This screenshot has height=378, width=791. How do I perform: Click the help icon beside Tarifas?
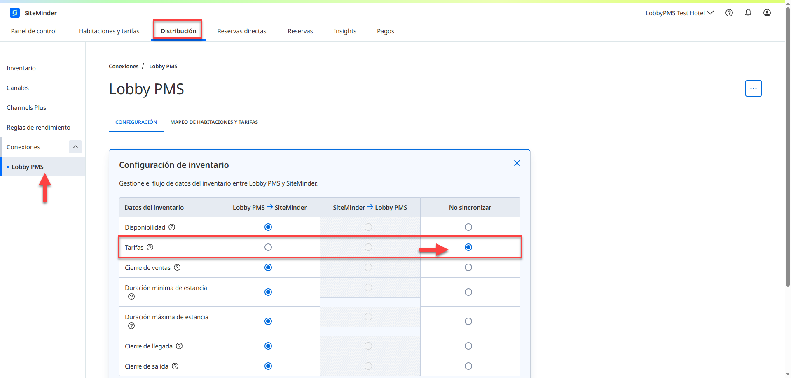point(150,247)
